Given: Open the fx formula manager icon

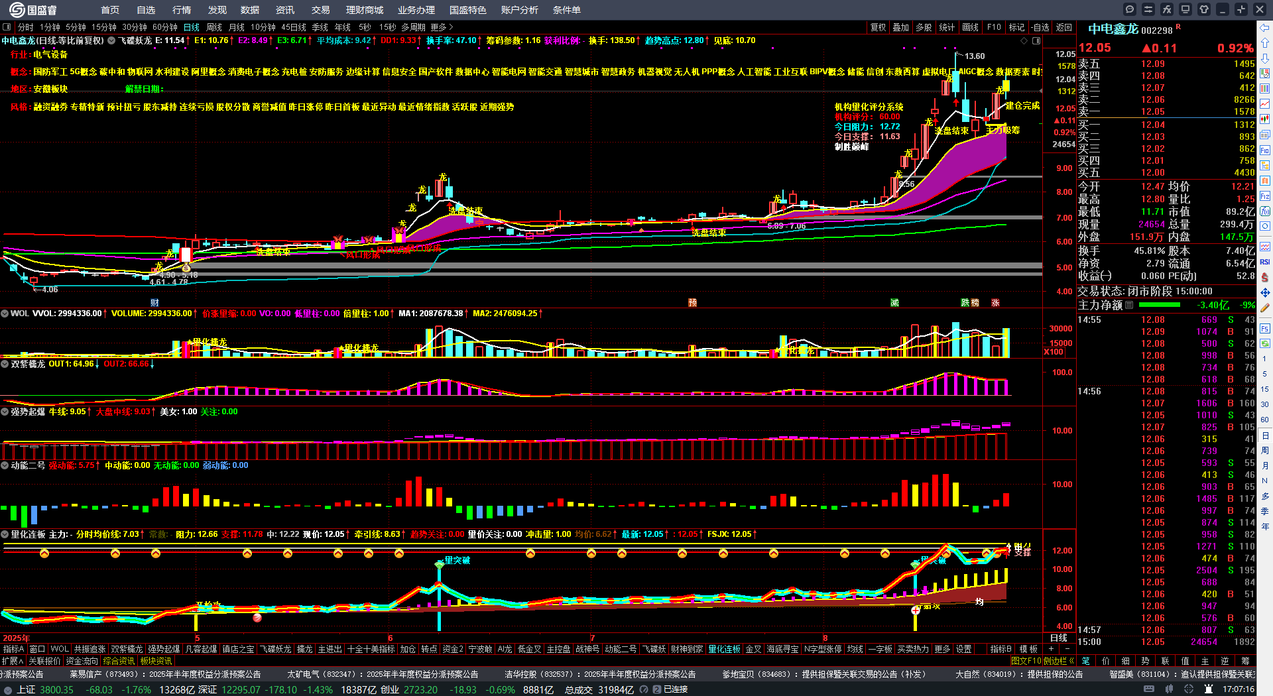Looking at the screenshot, I should pos(1167,9).
